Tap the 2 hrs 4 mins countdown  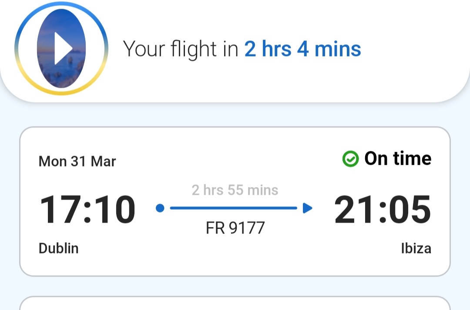click(x=303, y=49)
